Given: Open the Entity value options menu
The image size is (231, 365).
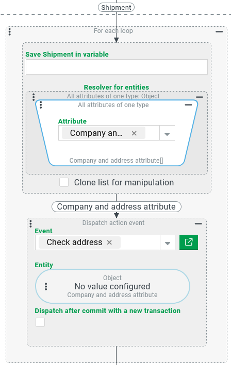Looking at the screenshot, I should point(46,287).
